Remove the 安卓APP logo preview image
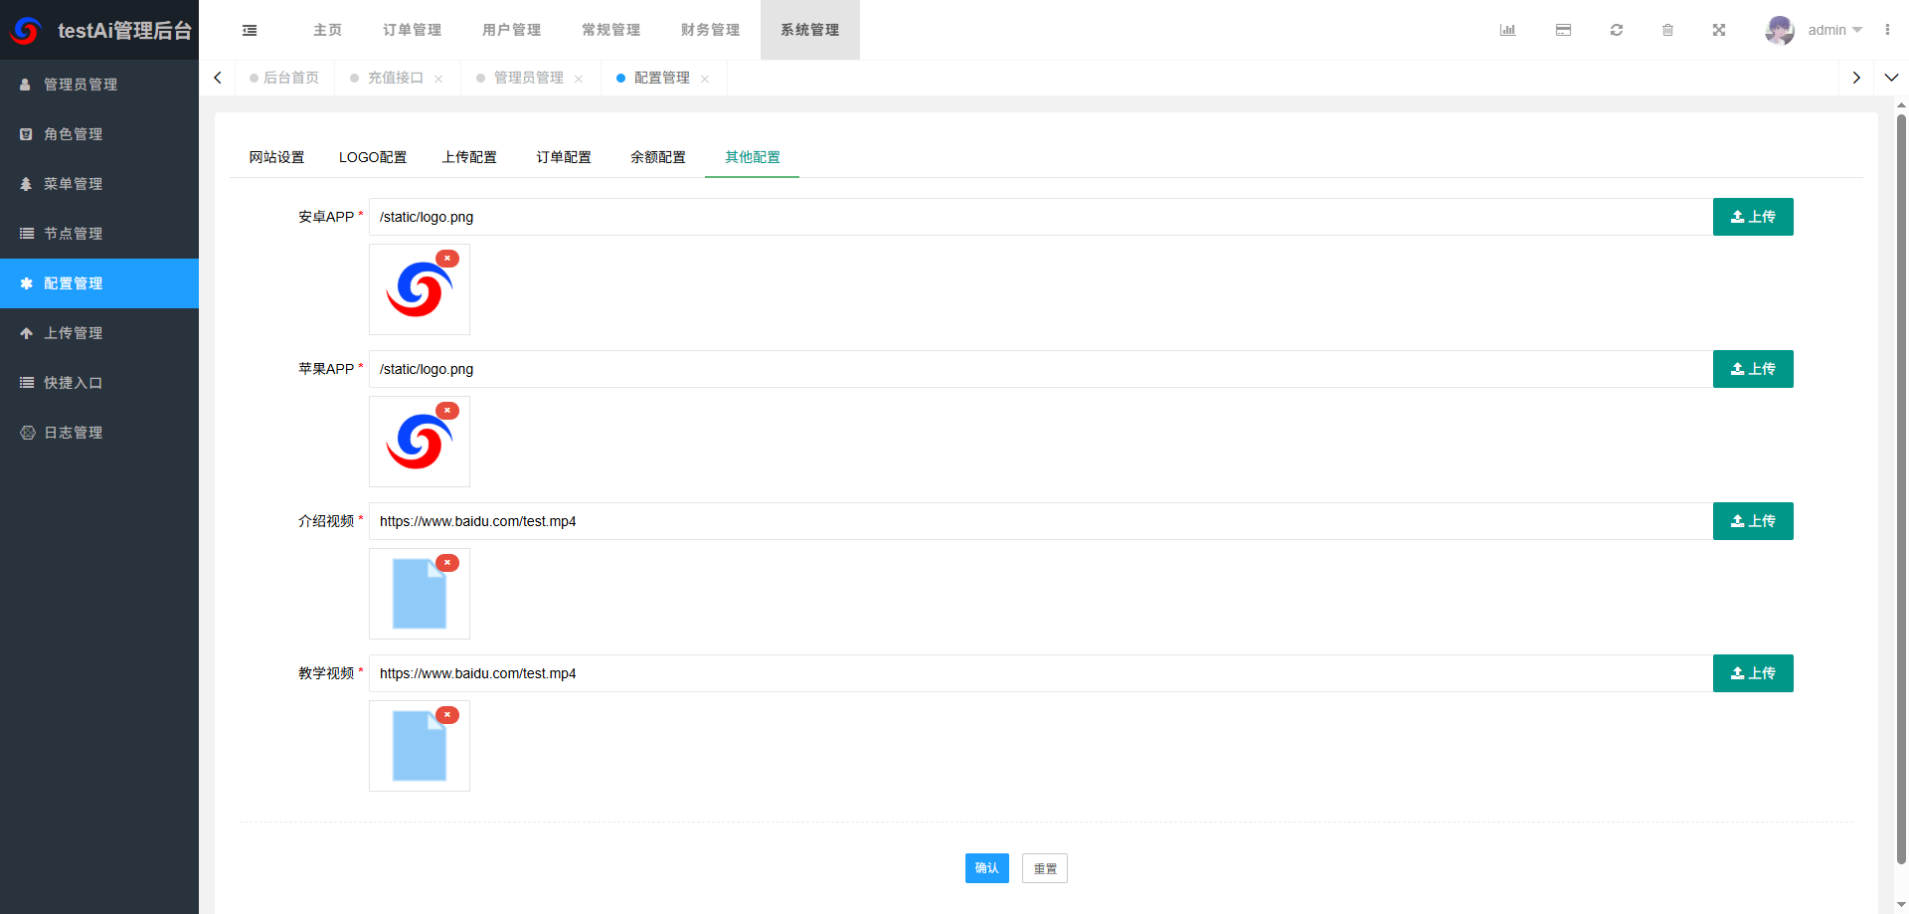The width and height of the screenshot is (1909, 914). coord(447,258)
